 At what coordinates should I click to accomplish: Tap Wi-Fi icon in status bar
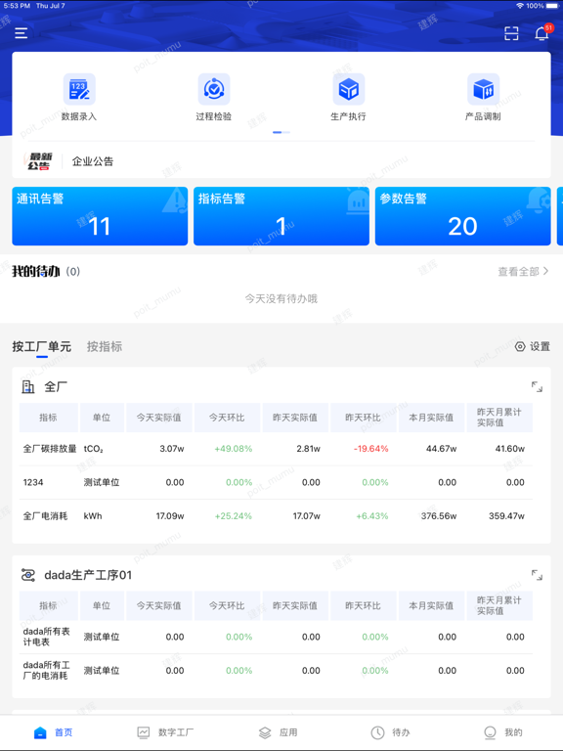coord(520,6)
